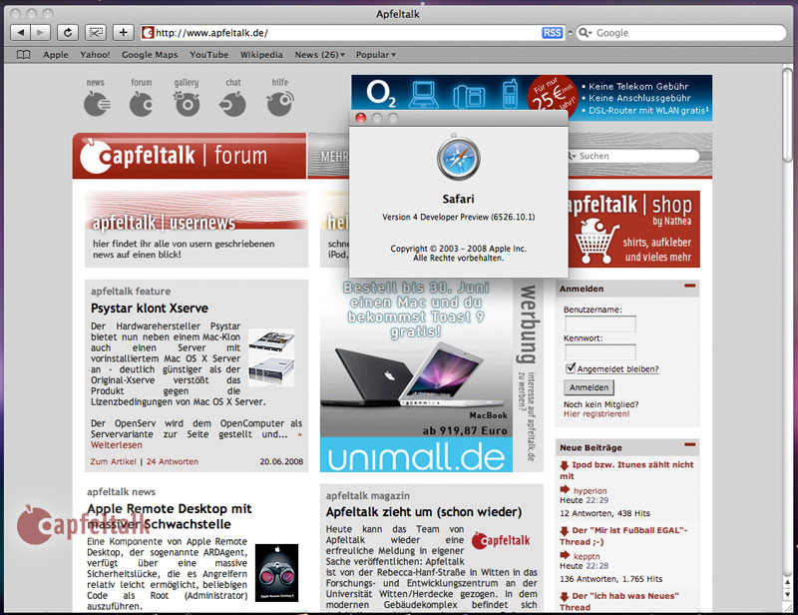Screen dimensions: 798x615
Task: Open the YouTube bookmark
Action: coord(208,55)
